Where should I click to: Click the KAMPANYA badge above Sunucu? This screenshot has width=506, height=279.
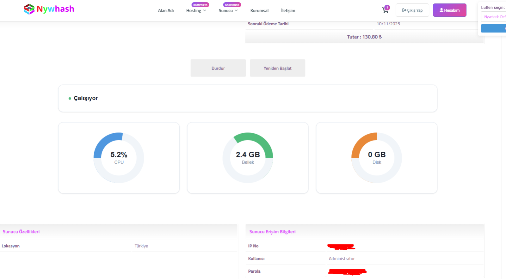click(x=232, y=5)
